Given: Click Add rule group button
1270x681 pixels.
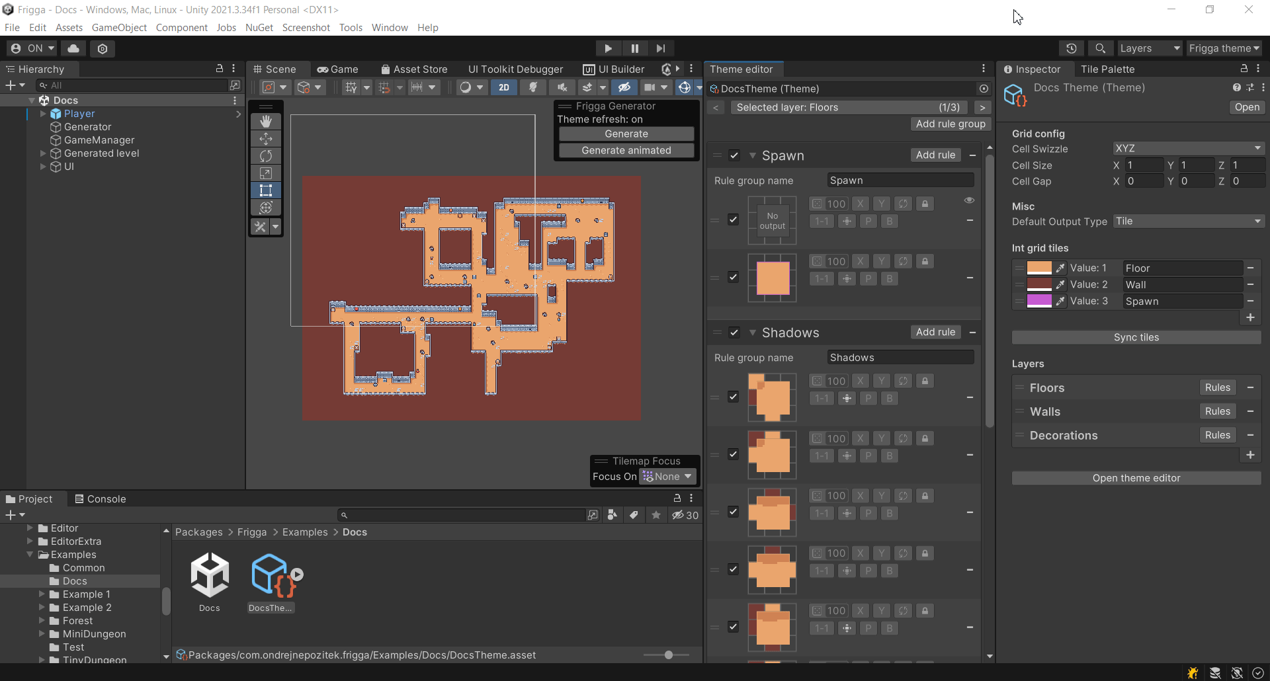Looking at the screenshot, I should (x=951, y=124).
